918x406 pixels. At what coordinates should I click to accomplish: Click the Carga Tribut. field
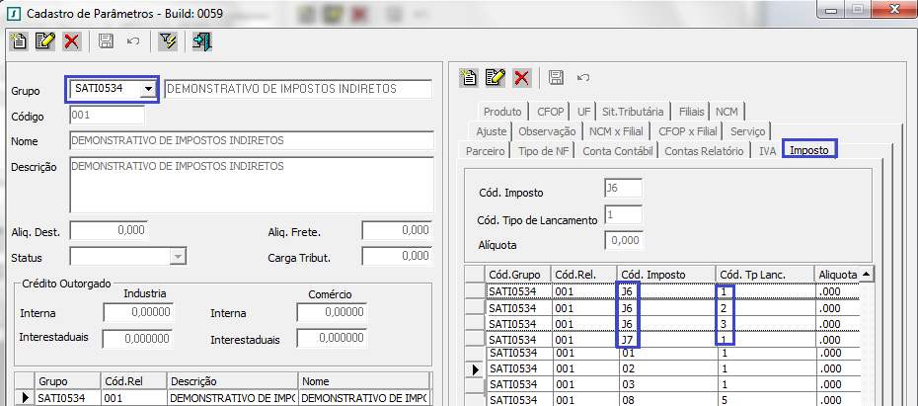click(x=397, y=256)
